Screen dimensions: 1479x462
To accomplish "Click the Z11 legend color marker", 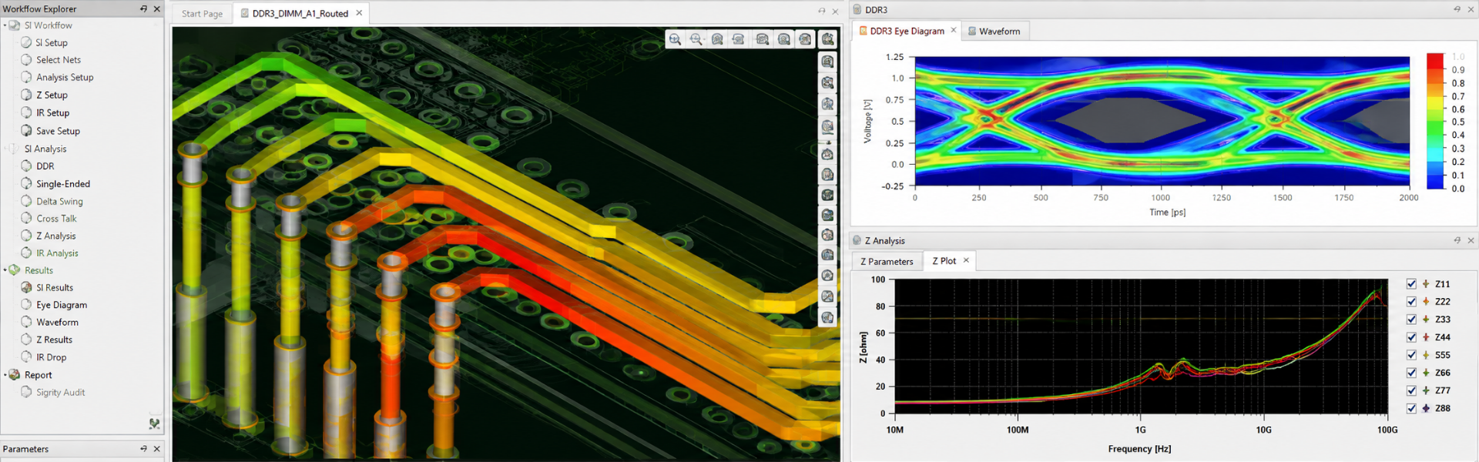I will [1426, 284].
